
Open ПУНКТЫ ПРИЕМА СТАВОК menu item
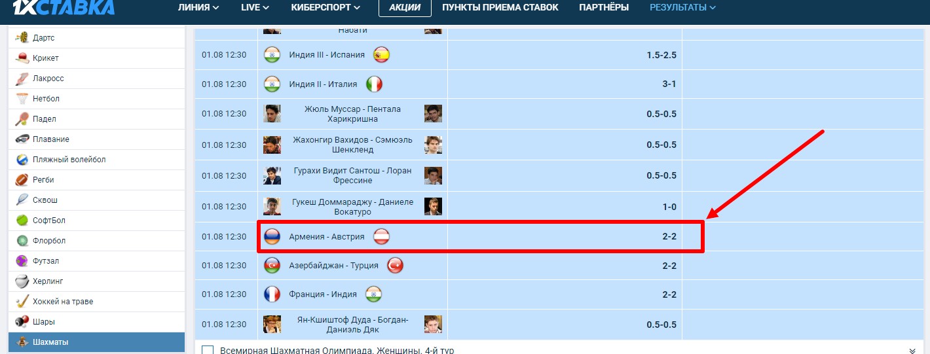point(500,8)
